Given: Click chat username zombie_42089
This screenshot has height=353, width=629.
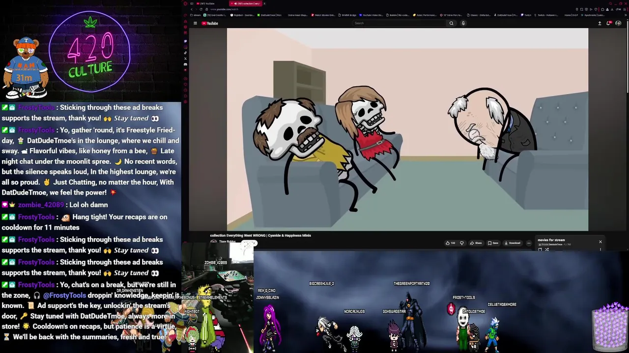Looking at the screenshot, I should click(41, 205).
